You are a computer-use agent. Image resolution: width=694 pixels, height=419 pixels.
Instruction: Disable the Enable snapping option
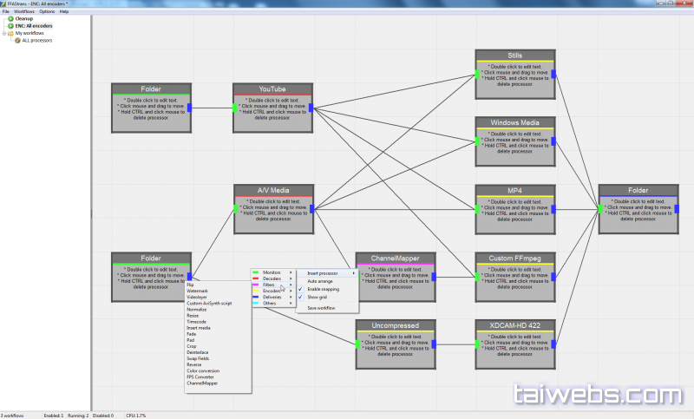[323, 289]
